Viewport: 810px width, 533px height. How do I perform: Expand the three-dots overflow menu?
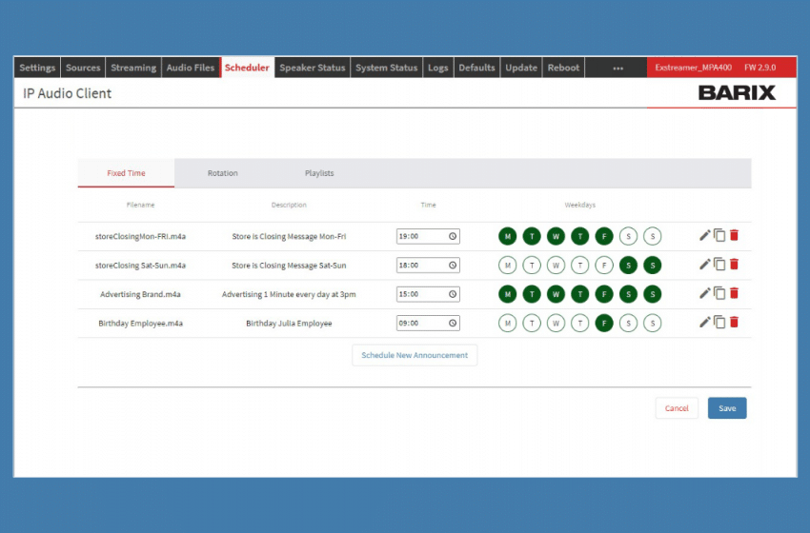(618, 68)
